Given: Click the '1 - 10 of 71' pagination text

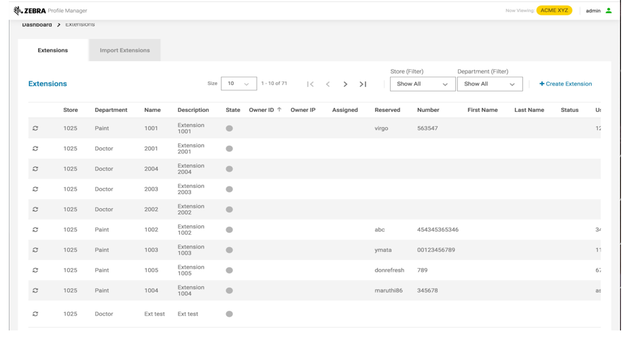Looking at the screenshot, I should tap(274, 83).
